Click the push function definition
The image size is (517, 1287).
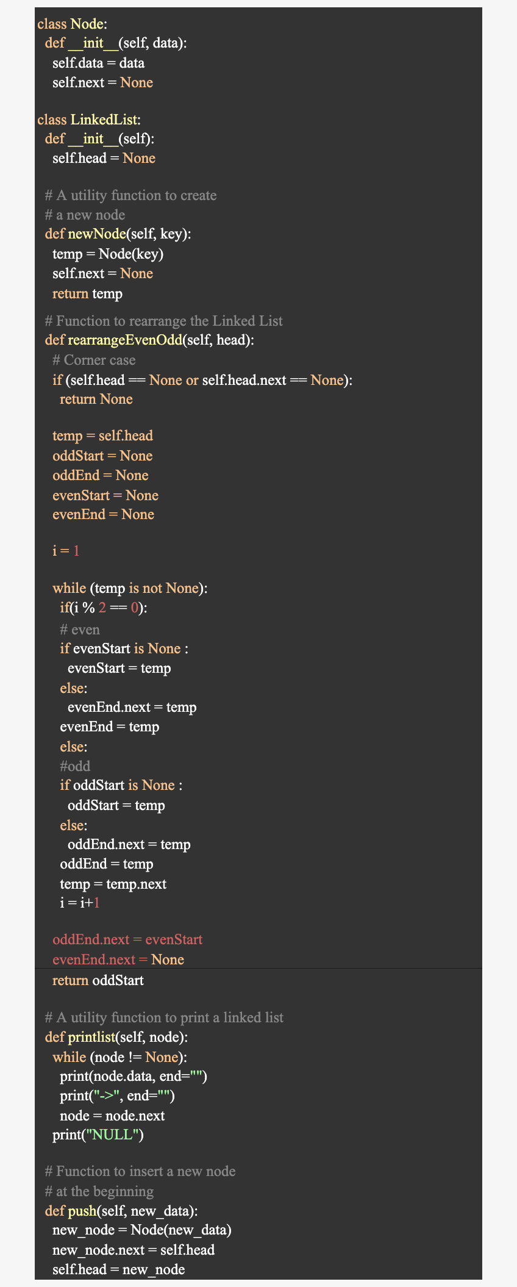(x=121, y=1211)
